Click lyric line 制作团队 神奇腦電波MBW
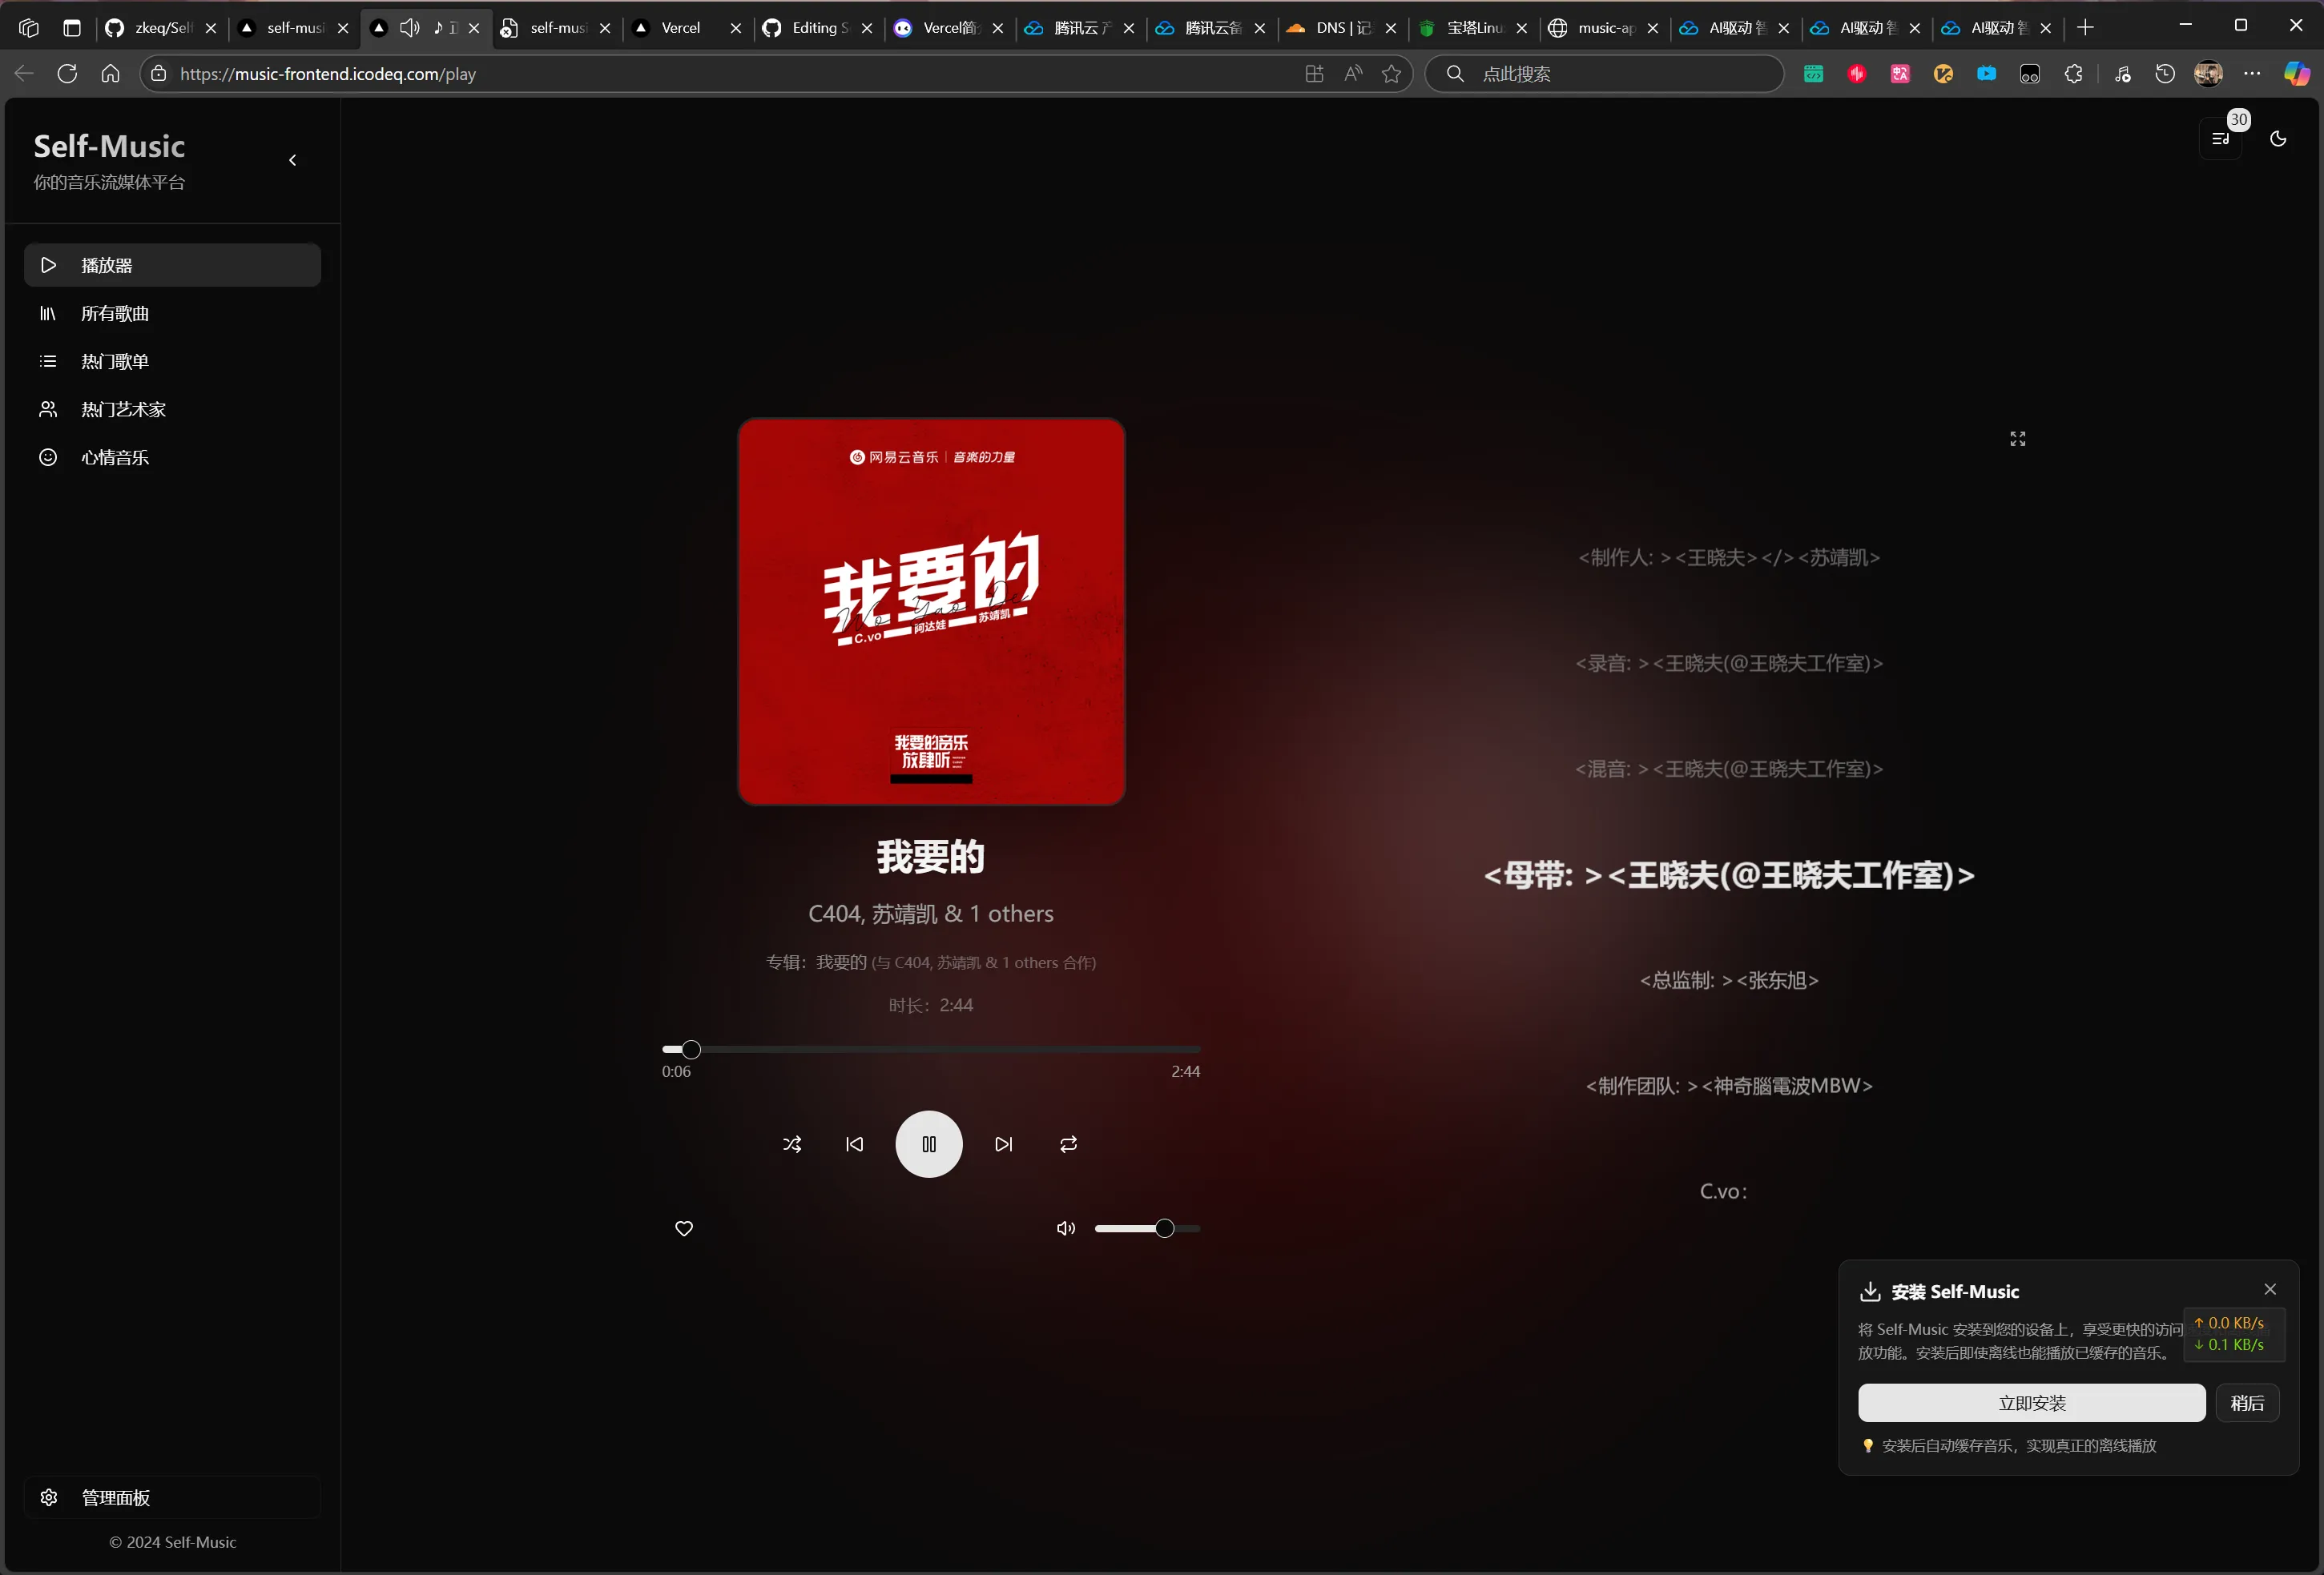This screenshot has height=1575, width=2324. coord(1729,1085)
